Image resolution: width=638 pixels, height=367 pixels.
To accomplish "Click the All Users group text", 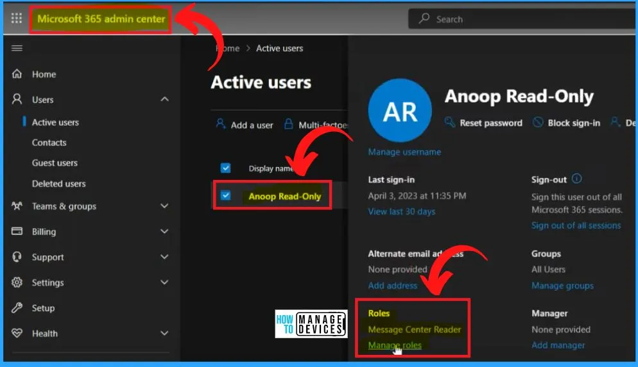I will tap(548, 269).
